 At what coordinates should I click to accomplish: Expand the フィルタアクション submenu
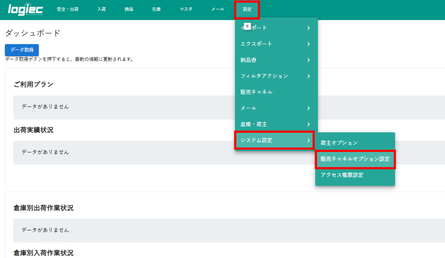[271, 76]
